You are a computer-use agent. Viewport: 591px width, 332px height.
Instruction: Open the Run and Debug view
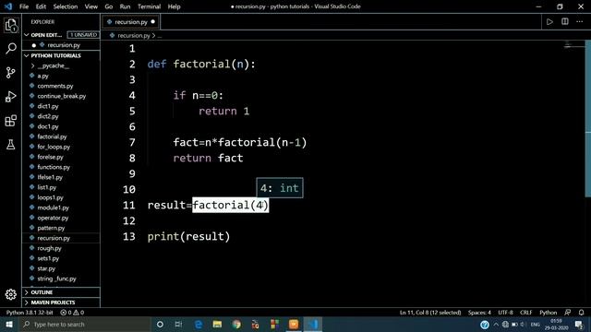(11, 96)
